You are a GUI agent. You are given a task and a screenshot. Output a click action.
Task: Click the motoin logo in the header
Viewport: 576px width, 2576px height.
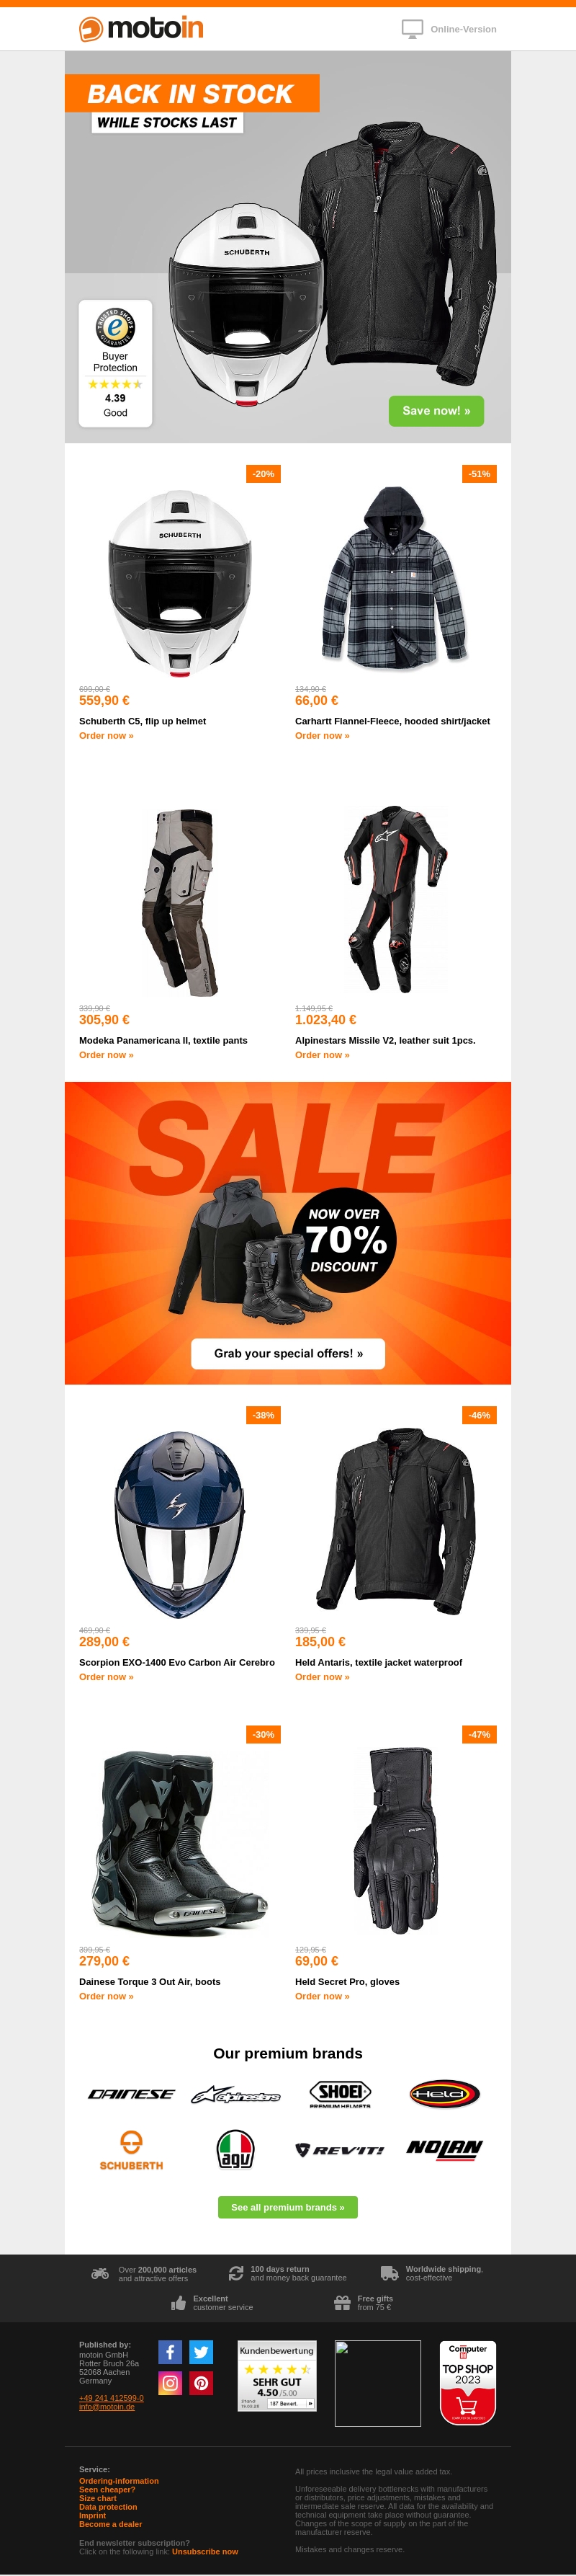[x=140, y=29]
